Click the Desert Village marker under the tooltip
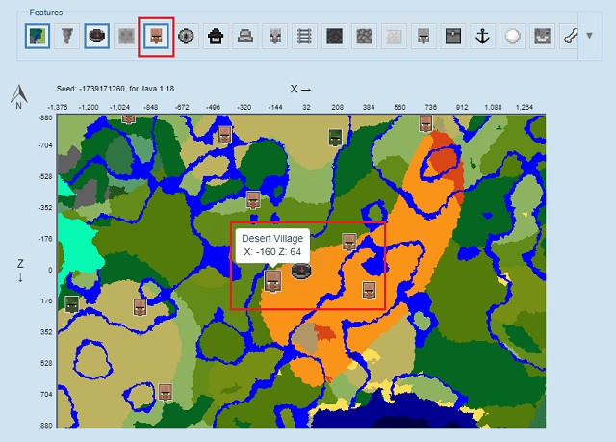 (x=272, y=280)
